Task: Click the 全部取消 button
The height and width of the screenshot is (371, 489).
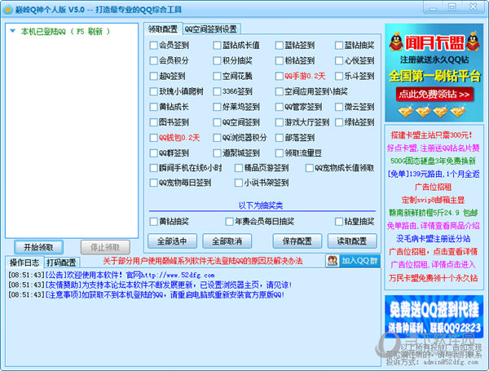Action: click(x=227, y=241)
